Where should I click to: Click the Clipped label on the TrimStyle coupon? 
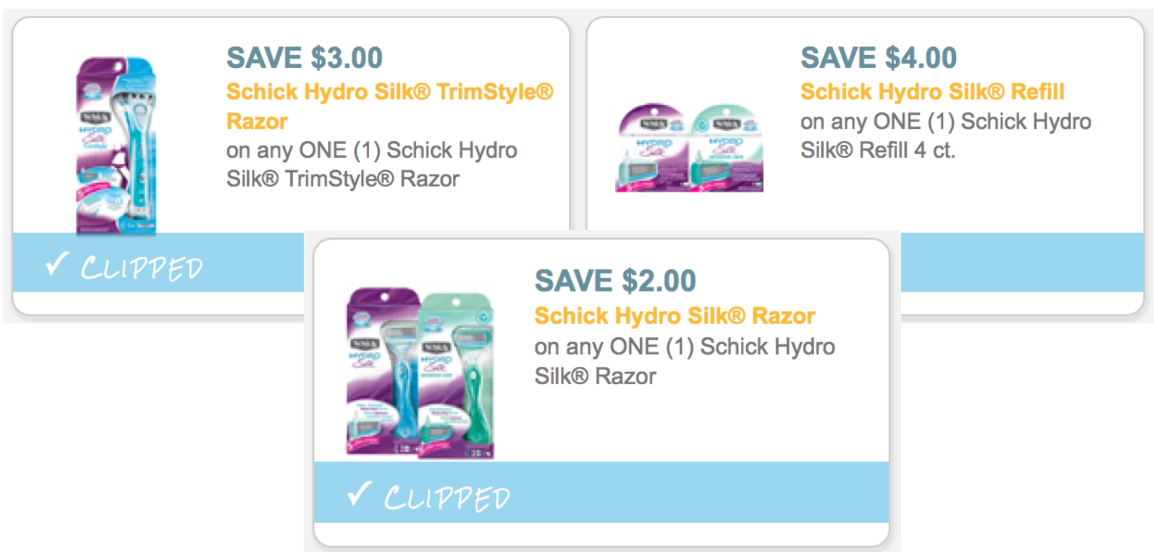click(142, 268)
